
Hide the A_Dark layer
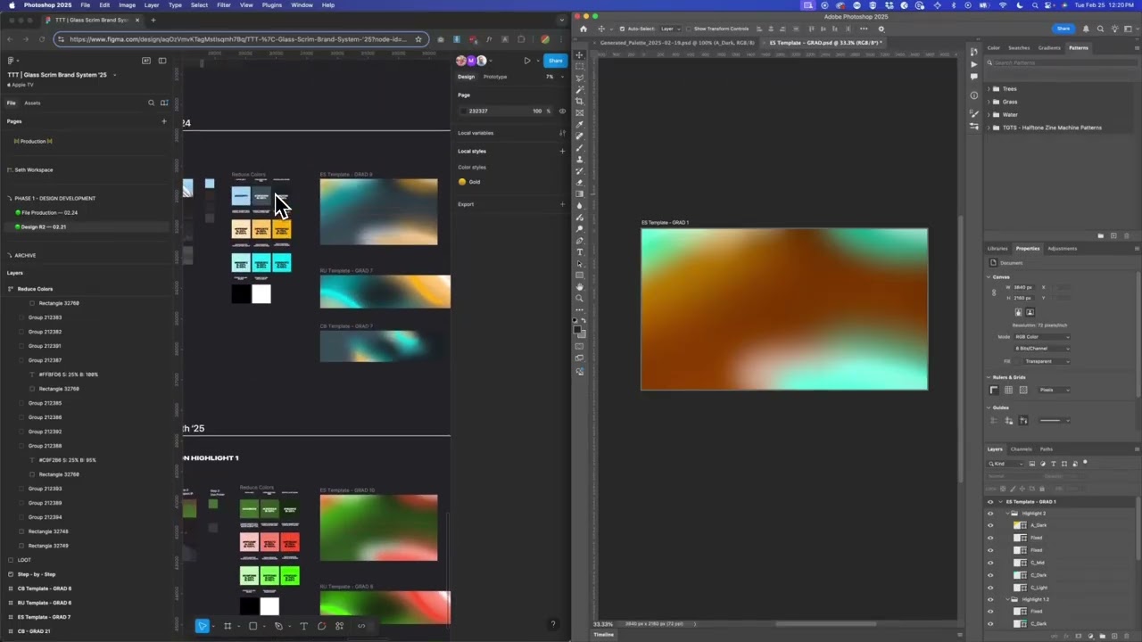coord(990,525)
